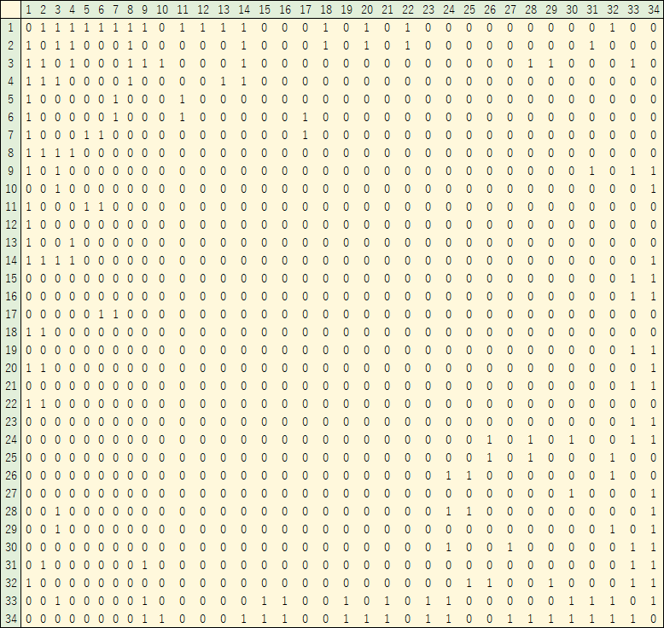This screenshot has width=664, height=628.
Task: Select column header 1
Action: click(28, 9)
